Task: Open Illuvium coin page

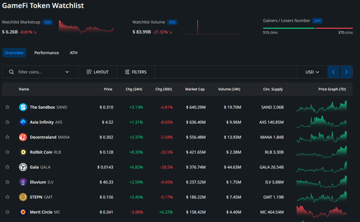Action: (x=38, y=182)
